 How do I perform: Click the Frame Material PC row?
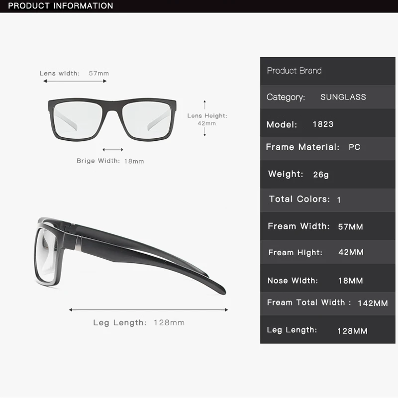[x=328, y=148]
